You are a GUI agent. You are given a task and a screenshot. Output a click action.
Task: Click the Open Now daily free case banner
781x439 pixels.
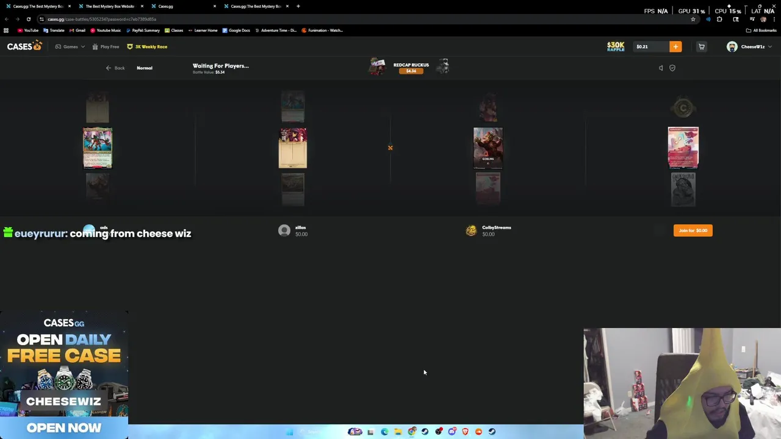(64, 427)
